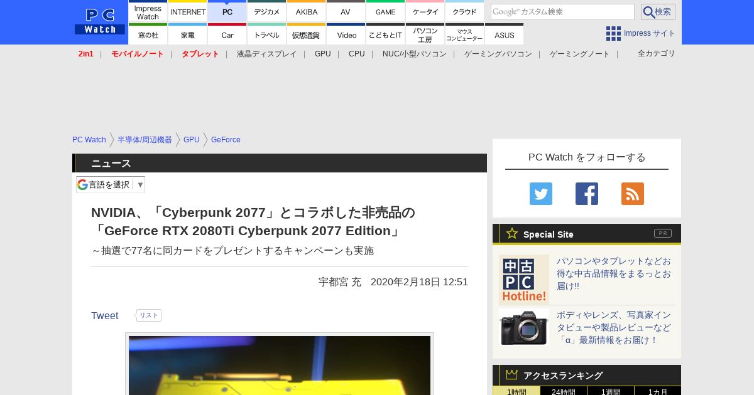Open the GAME tab
754x395 pixels.
coord(385,11)
